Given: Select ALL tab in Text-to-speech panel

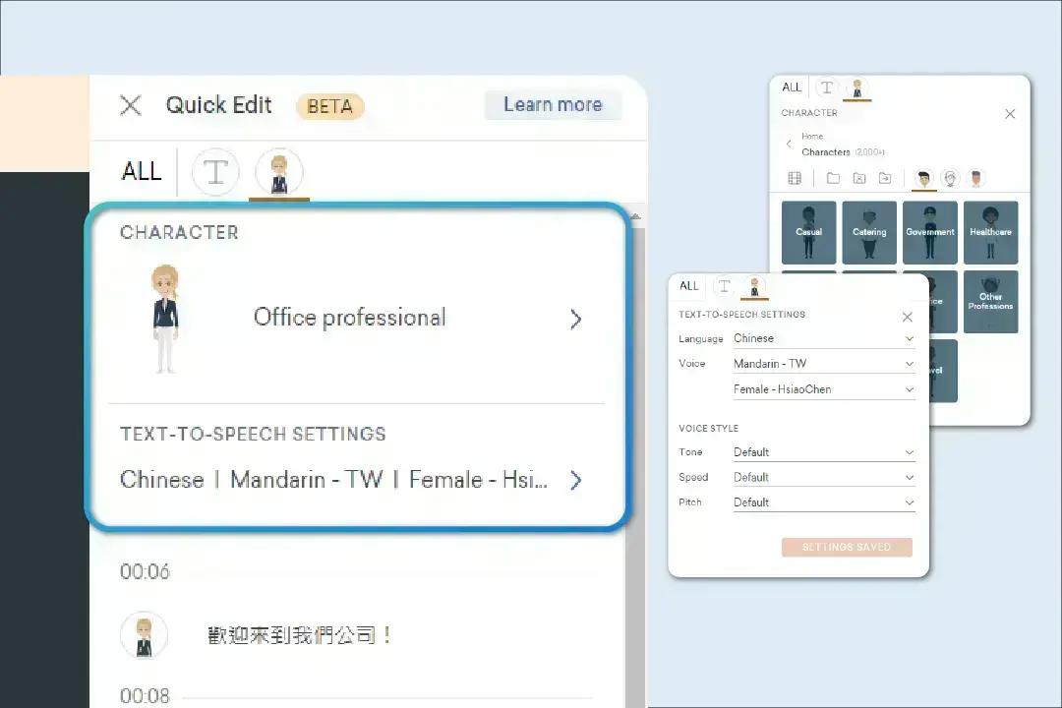Looking at the screenshot, I should click(x=688, y=286).
